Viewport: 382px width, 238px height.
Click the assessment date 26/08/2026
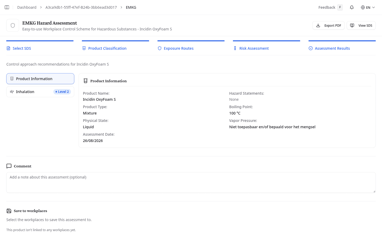coord(93,141)
